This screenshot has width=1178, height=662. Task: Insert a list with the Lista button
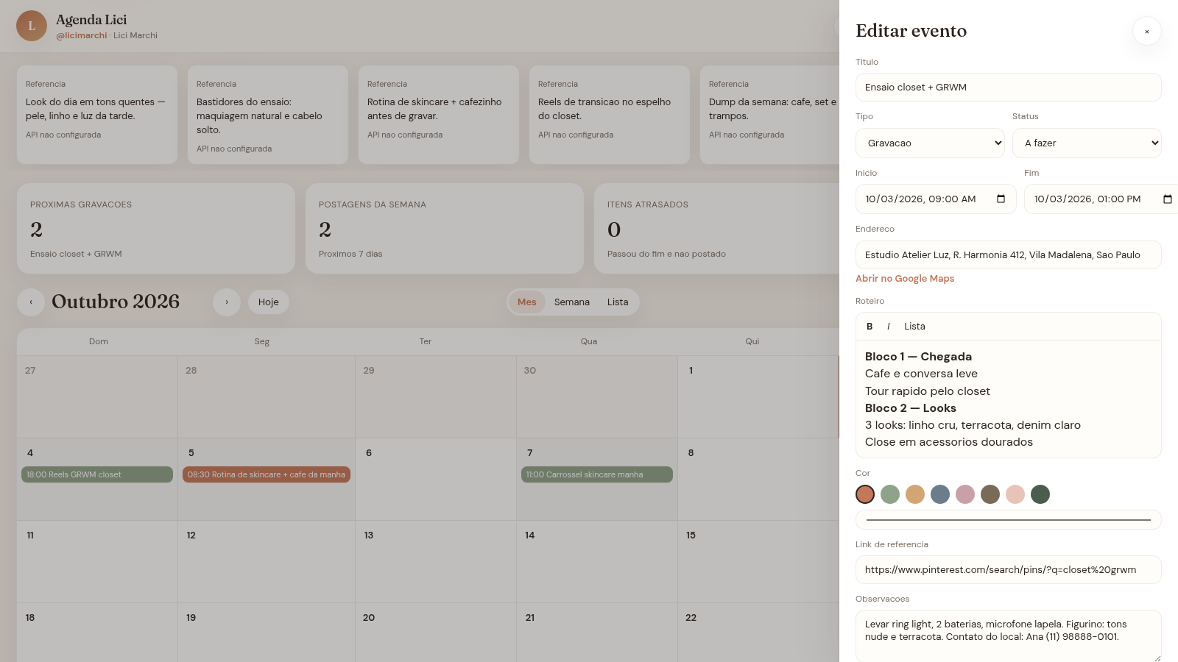coord(914,327)
